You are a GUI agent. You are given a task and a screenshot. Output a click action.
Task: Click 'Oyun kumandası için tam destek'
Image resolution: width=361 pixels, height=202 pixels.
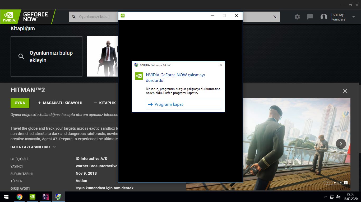[x=104, y=188]
